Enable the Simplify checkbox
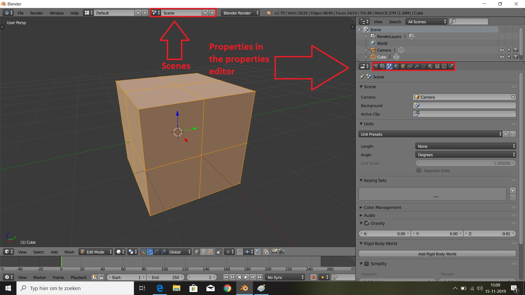Viewport: 525px width, 295px height. coord(367,264)
